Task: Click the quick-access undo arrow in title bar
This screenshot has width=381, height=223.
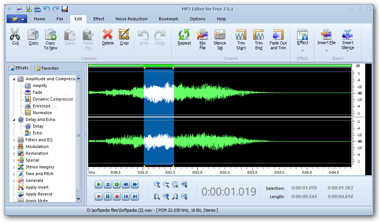Action: 46,9
